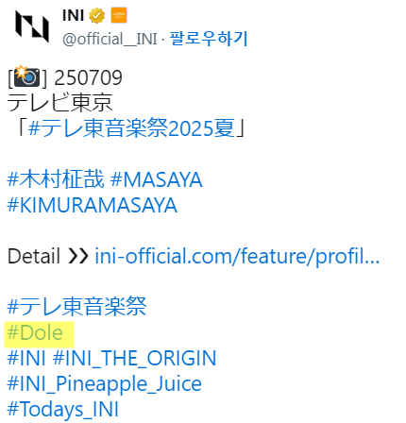Open the highlighted #Dole hashtag
The width and height of the screenshot is (406, 423).
click(x=35, y=332)
